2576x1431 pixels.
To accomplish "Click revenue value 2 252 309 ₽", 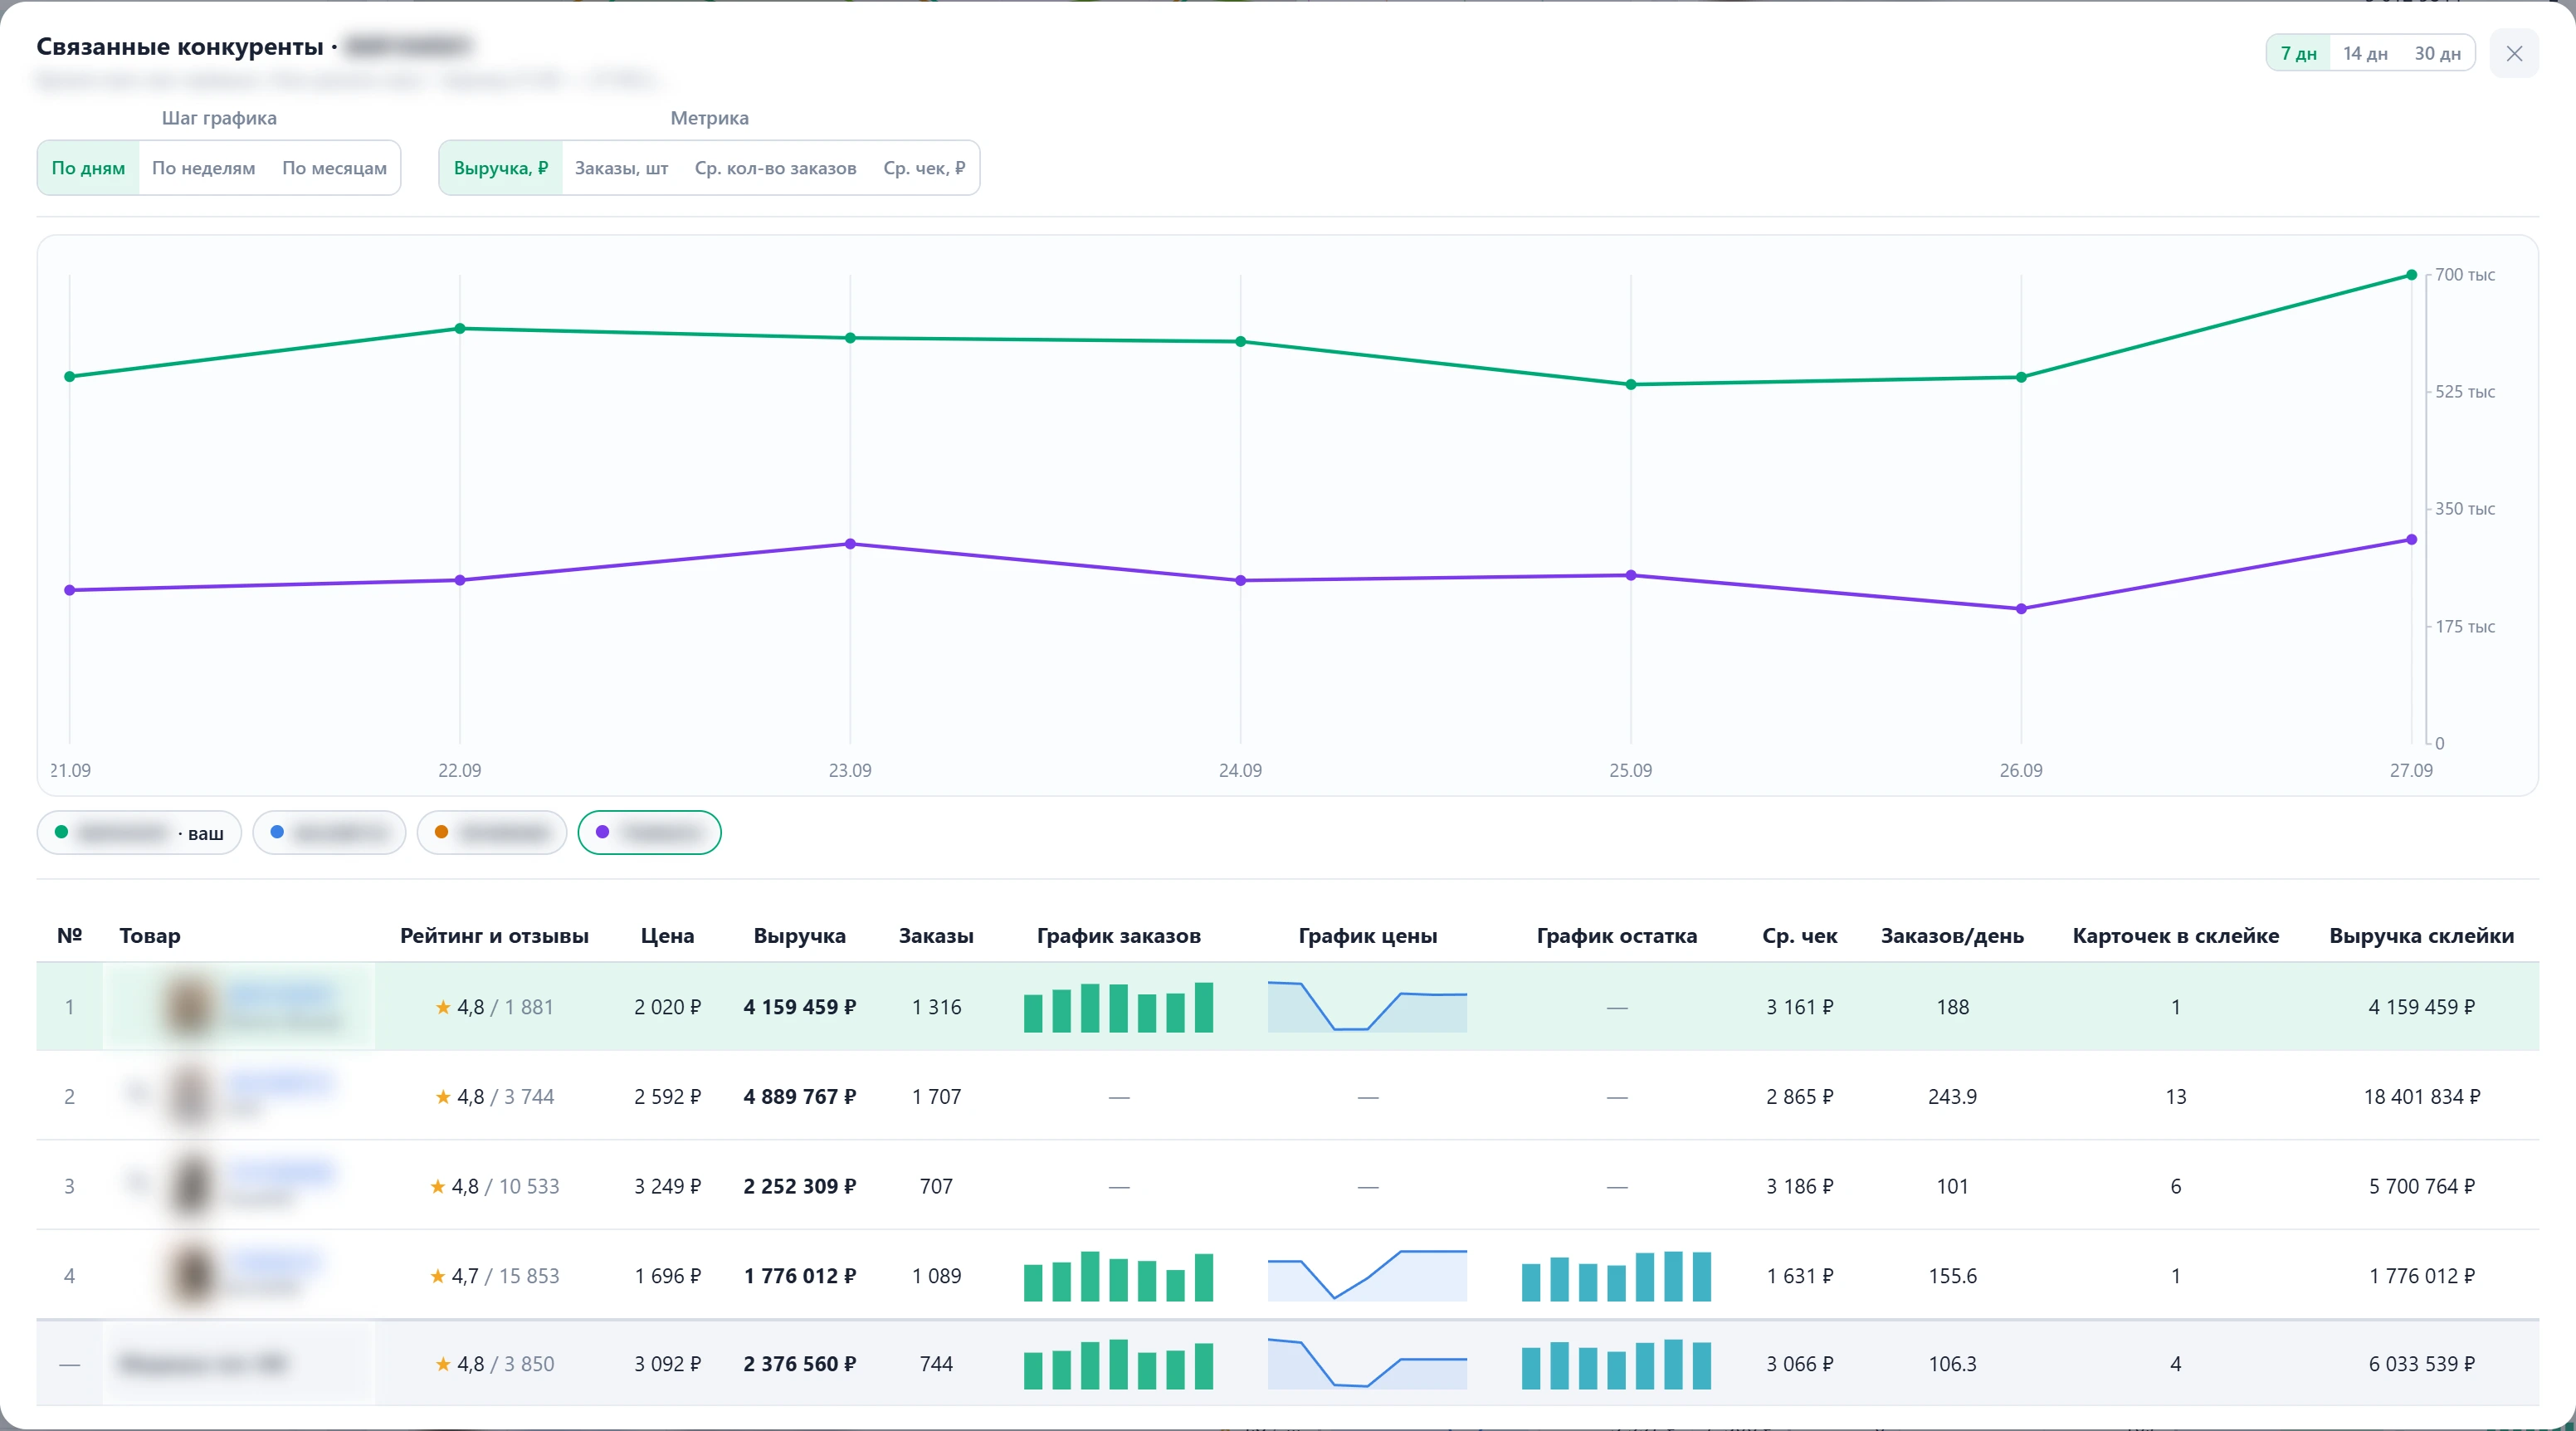I will click(x=799, y=1186).
